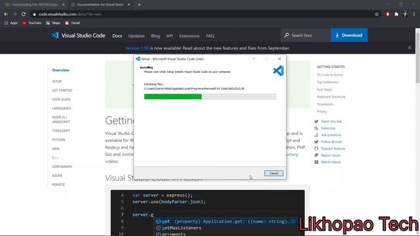The height and width of the screenshot is (236, 420).
Task: Open the Chrome three-dot menu
Action: [x=414, y=14]
